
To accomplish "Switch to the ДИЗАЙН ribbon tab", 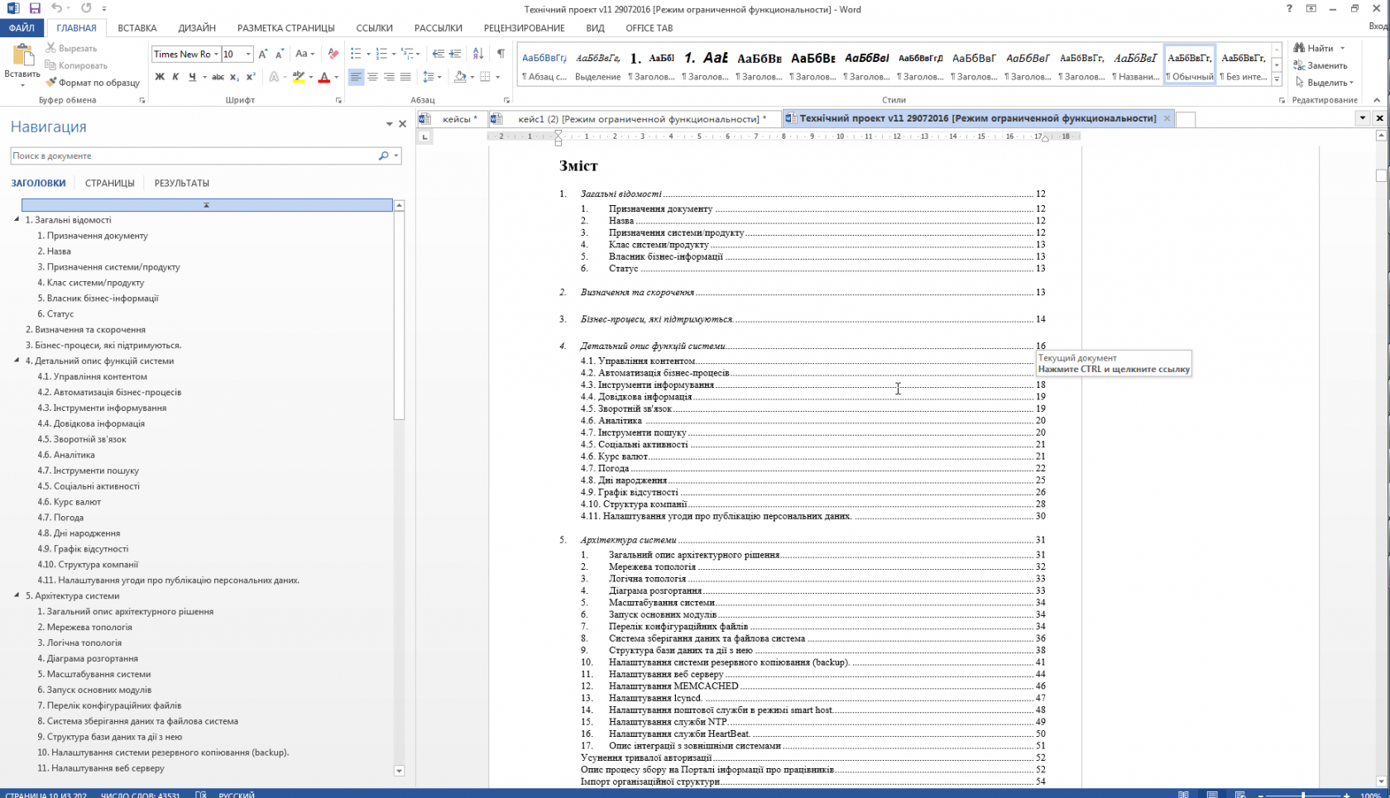I will coord(197,28).
